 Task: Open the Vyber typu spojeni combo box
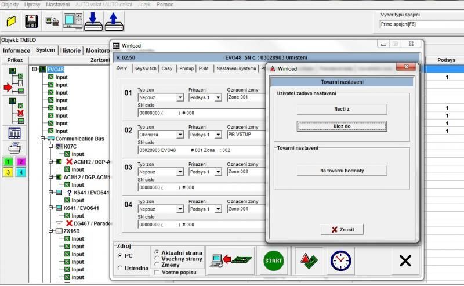(x=420, y=24)
